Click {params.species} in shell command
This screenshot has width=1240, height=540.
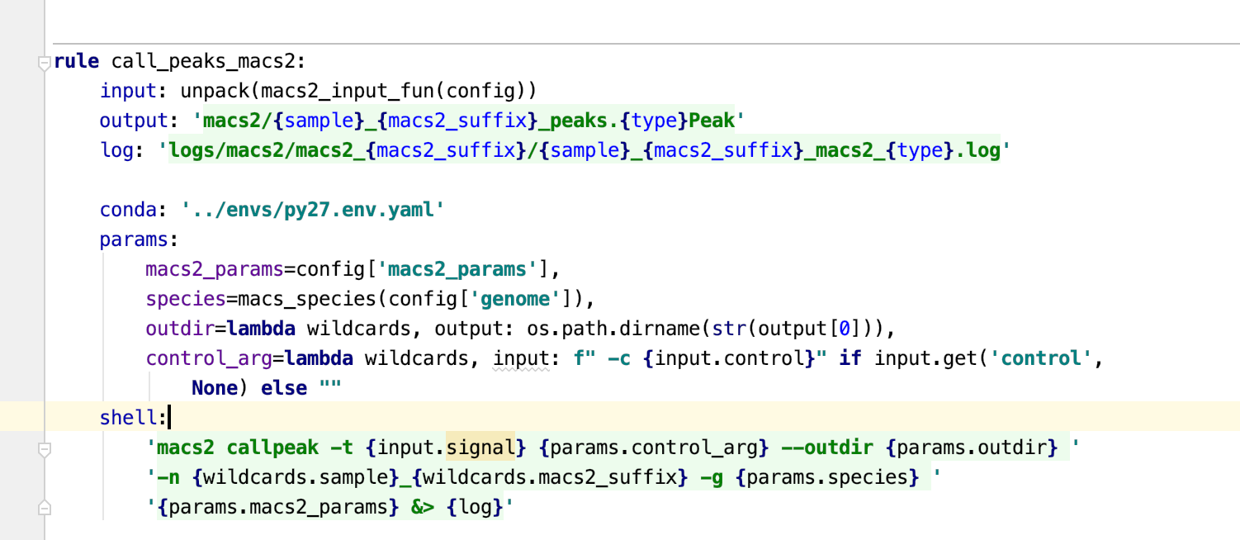coord(827,477)
